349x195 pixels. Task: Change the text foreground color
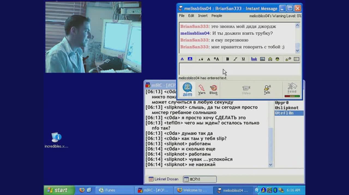[x=182, y=59]
